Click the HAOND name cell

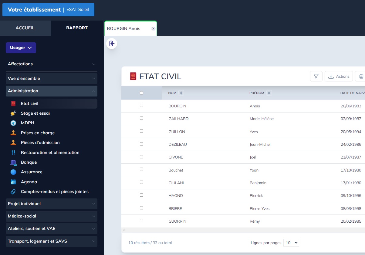click(176, 196)
